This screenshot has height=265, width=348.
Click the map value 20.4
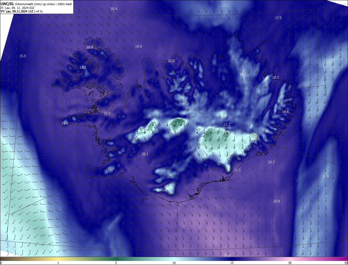pyautogui.click(x=114, y=9)
